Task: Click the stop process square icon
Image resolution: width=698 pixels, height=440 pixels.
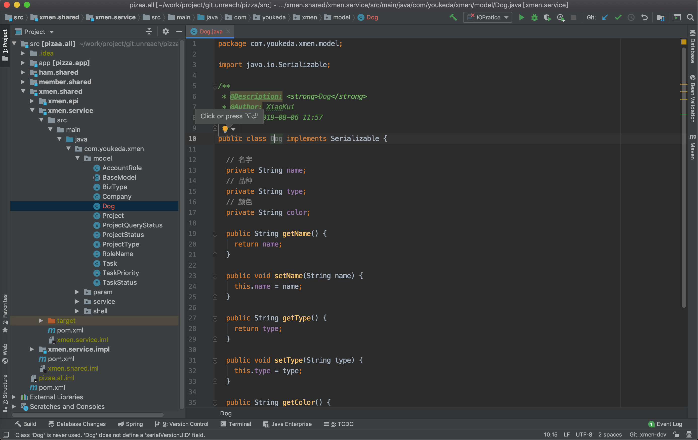Action: coord(573,17)
